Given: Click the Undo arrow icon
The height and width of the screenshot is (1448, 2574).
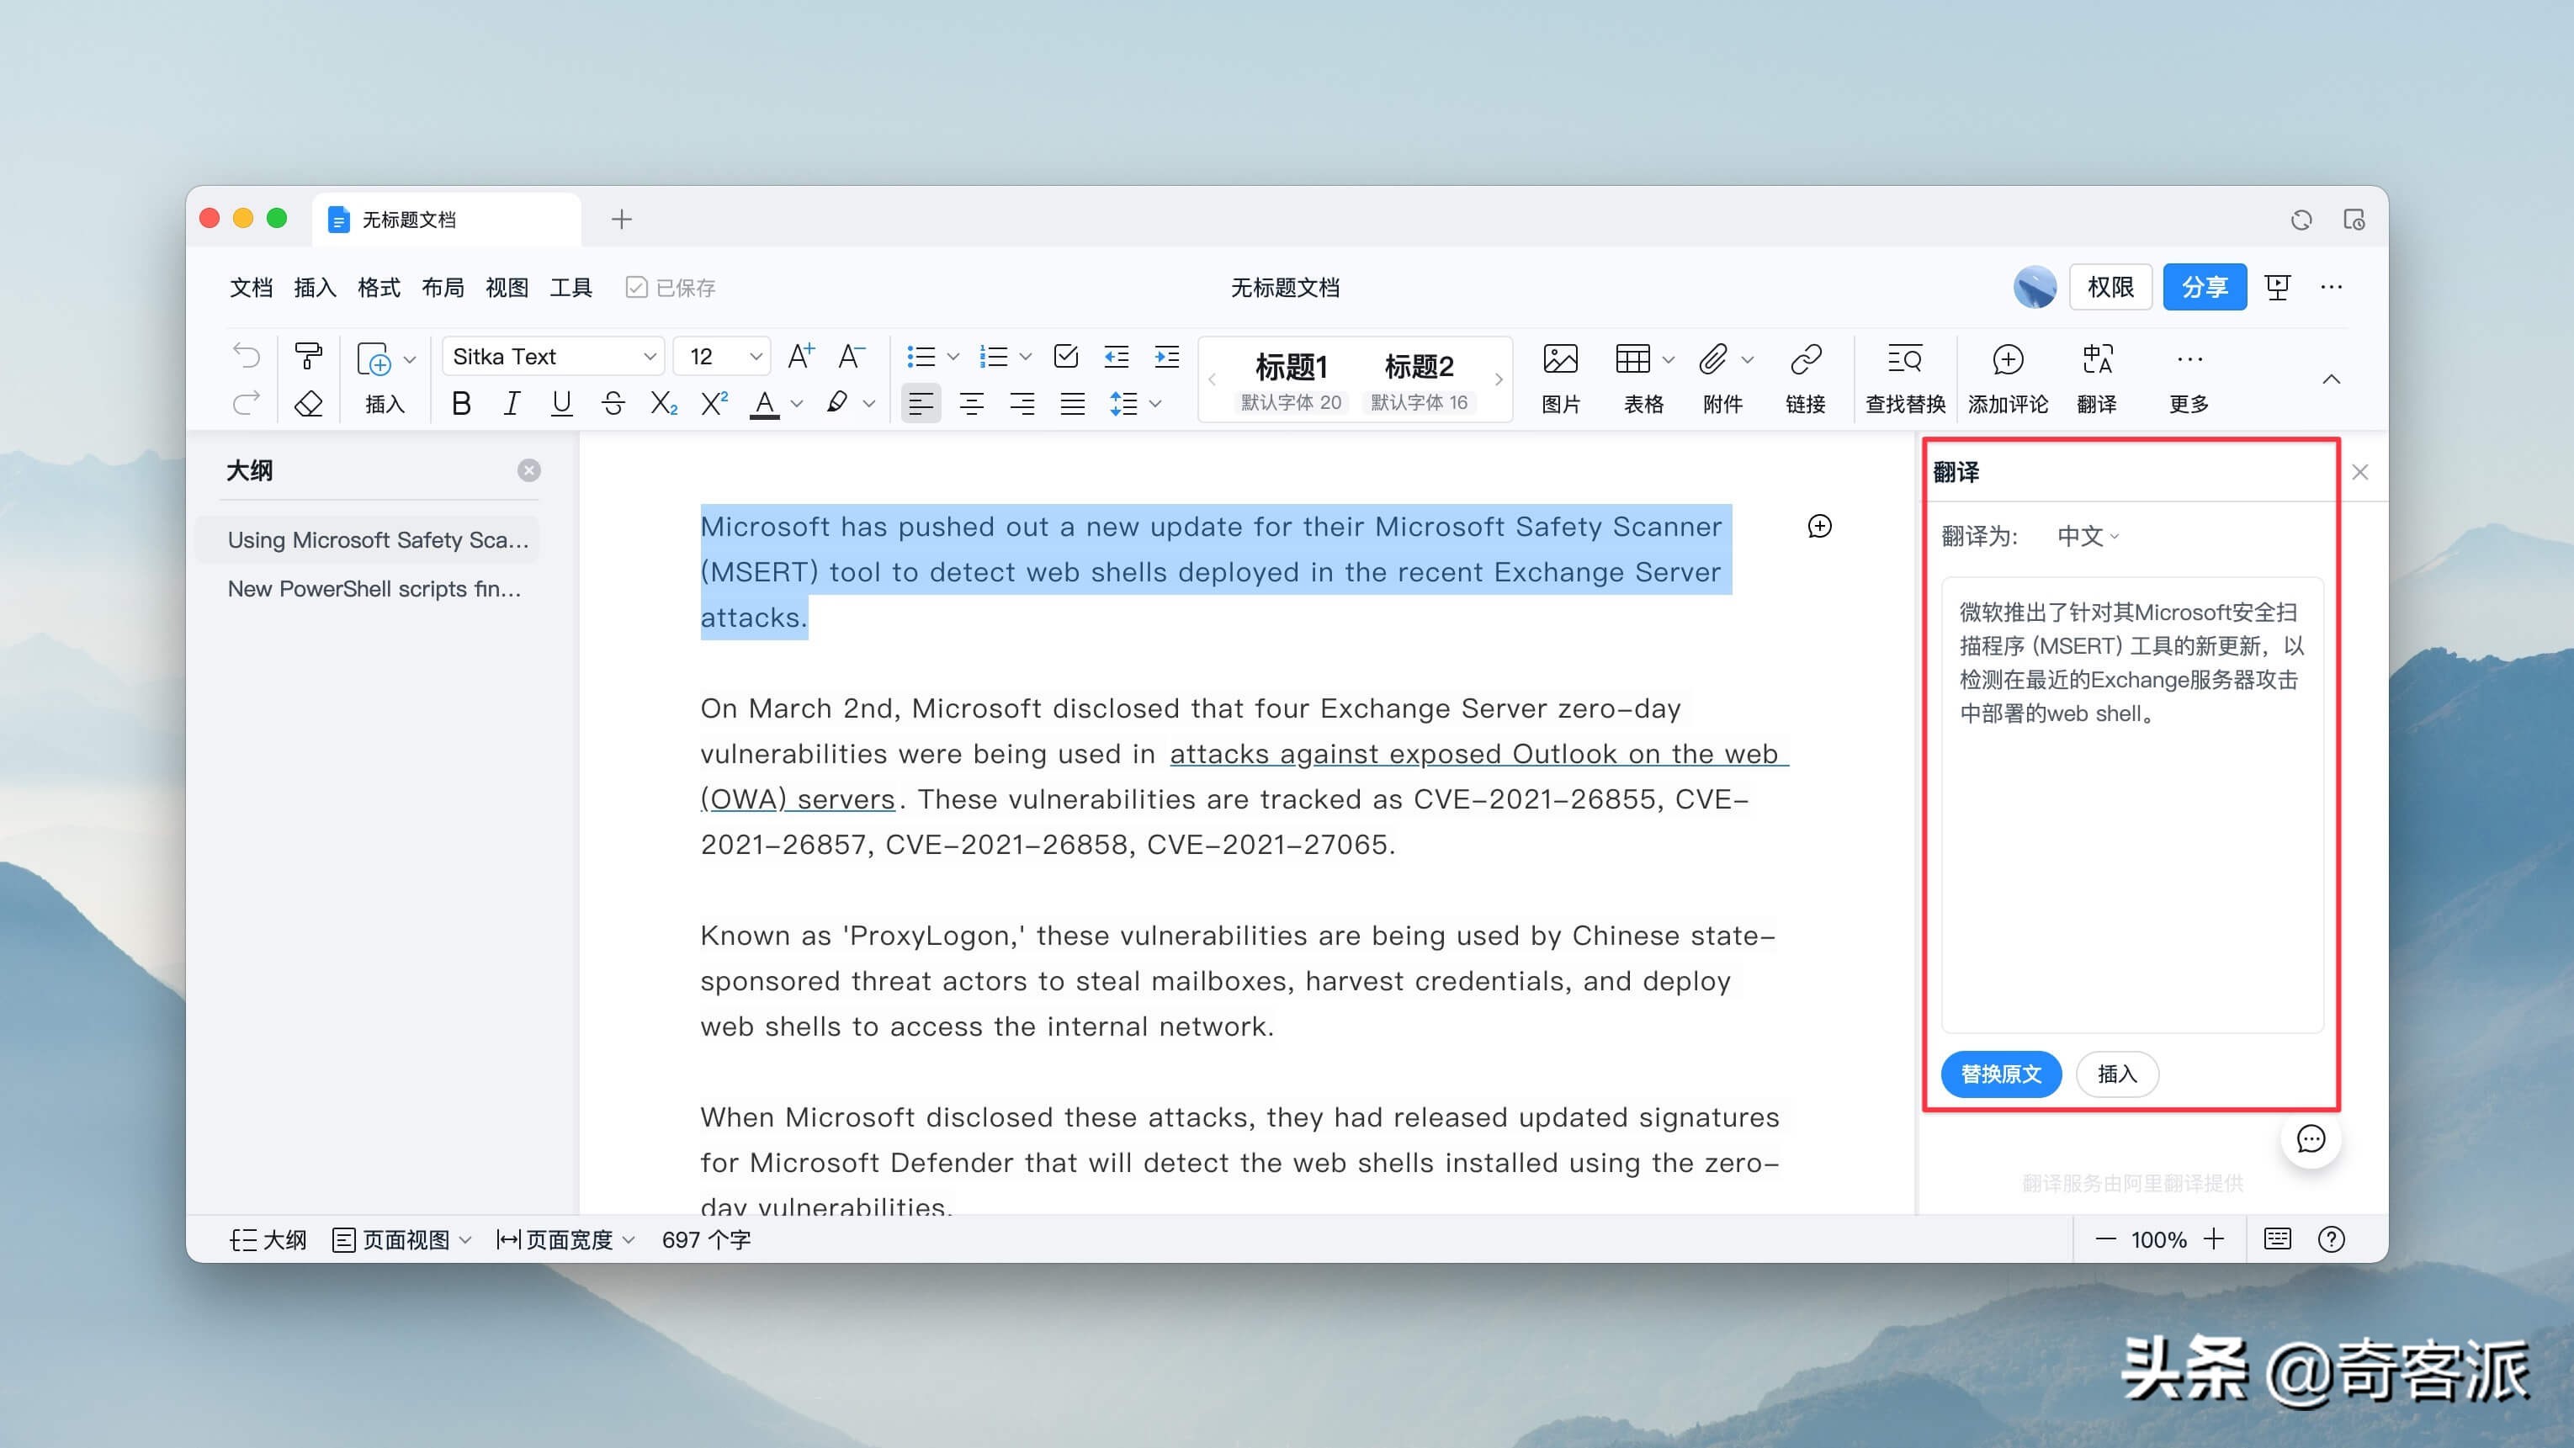Looking at the screenshot, I should pyautogui.click(x=246, y=356).
